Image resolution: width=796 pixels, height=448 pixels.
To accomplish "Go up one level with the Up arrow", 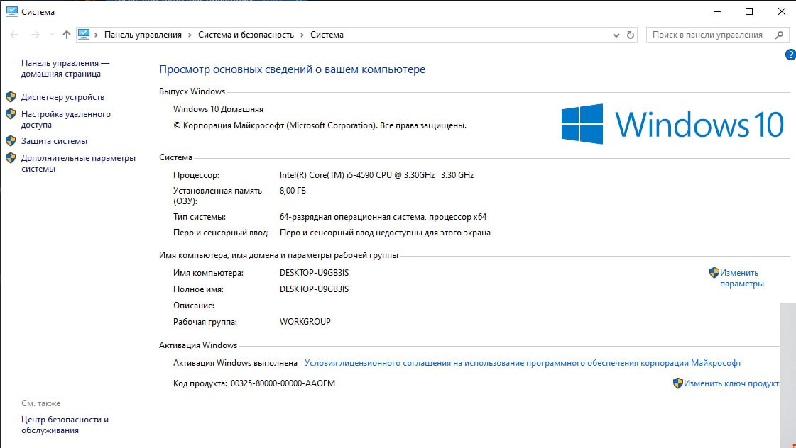I will 67,35.
